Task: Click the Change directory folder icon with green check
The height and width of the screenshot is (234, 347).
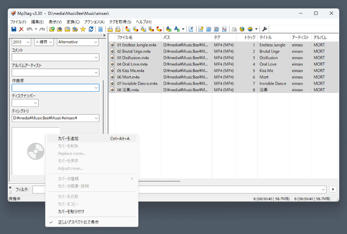Action: [52, 29]
